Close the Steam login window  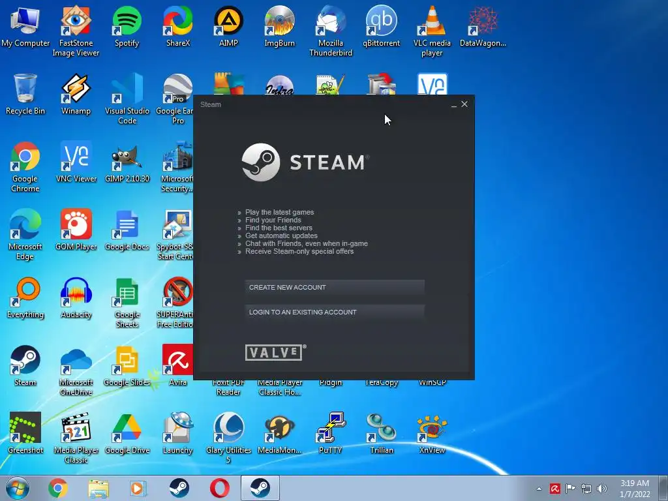[464, 104]
